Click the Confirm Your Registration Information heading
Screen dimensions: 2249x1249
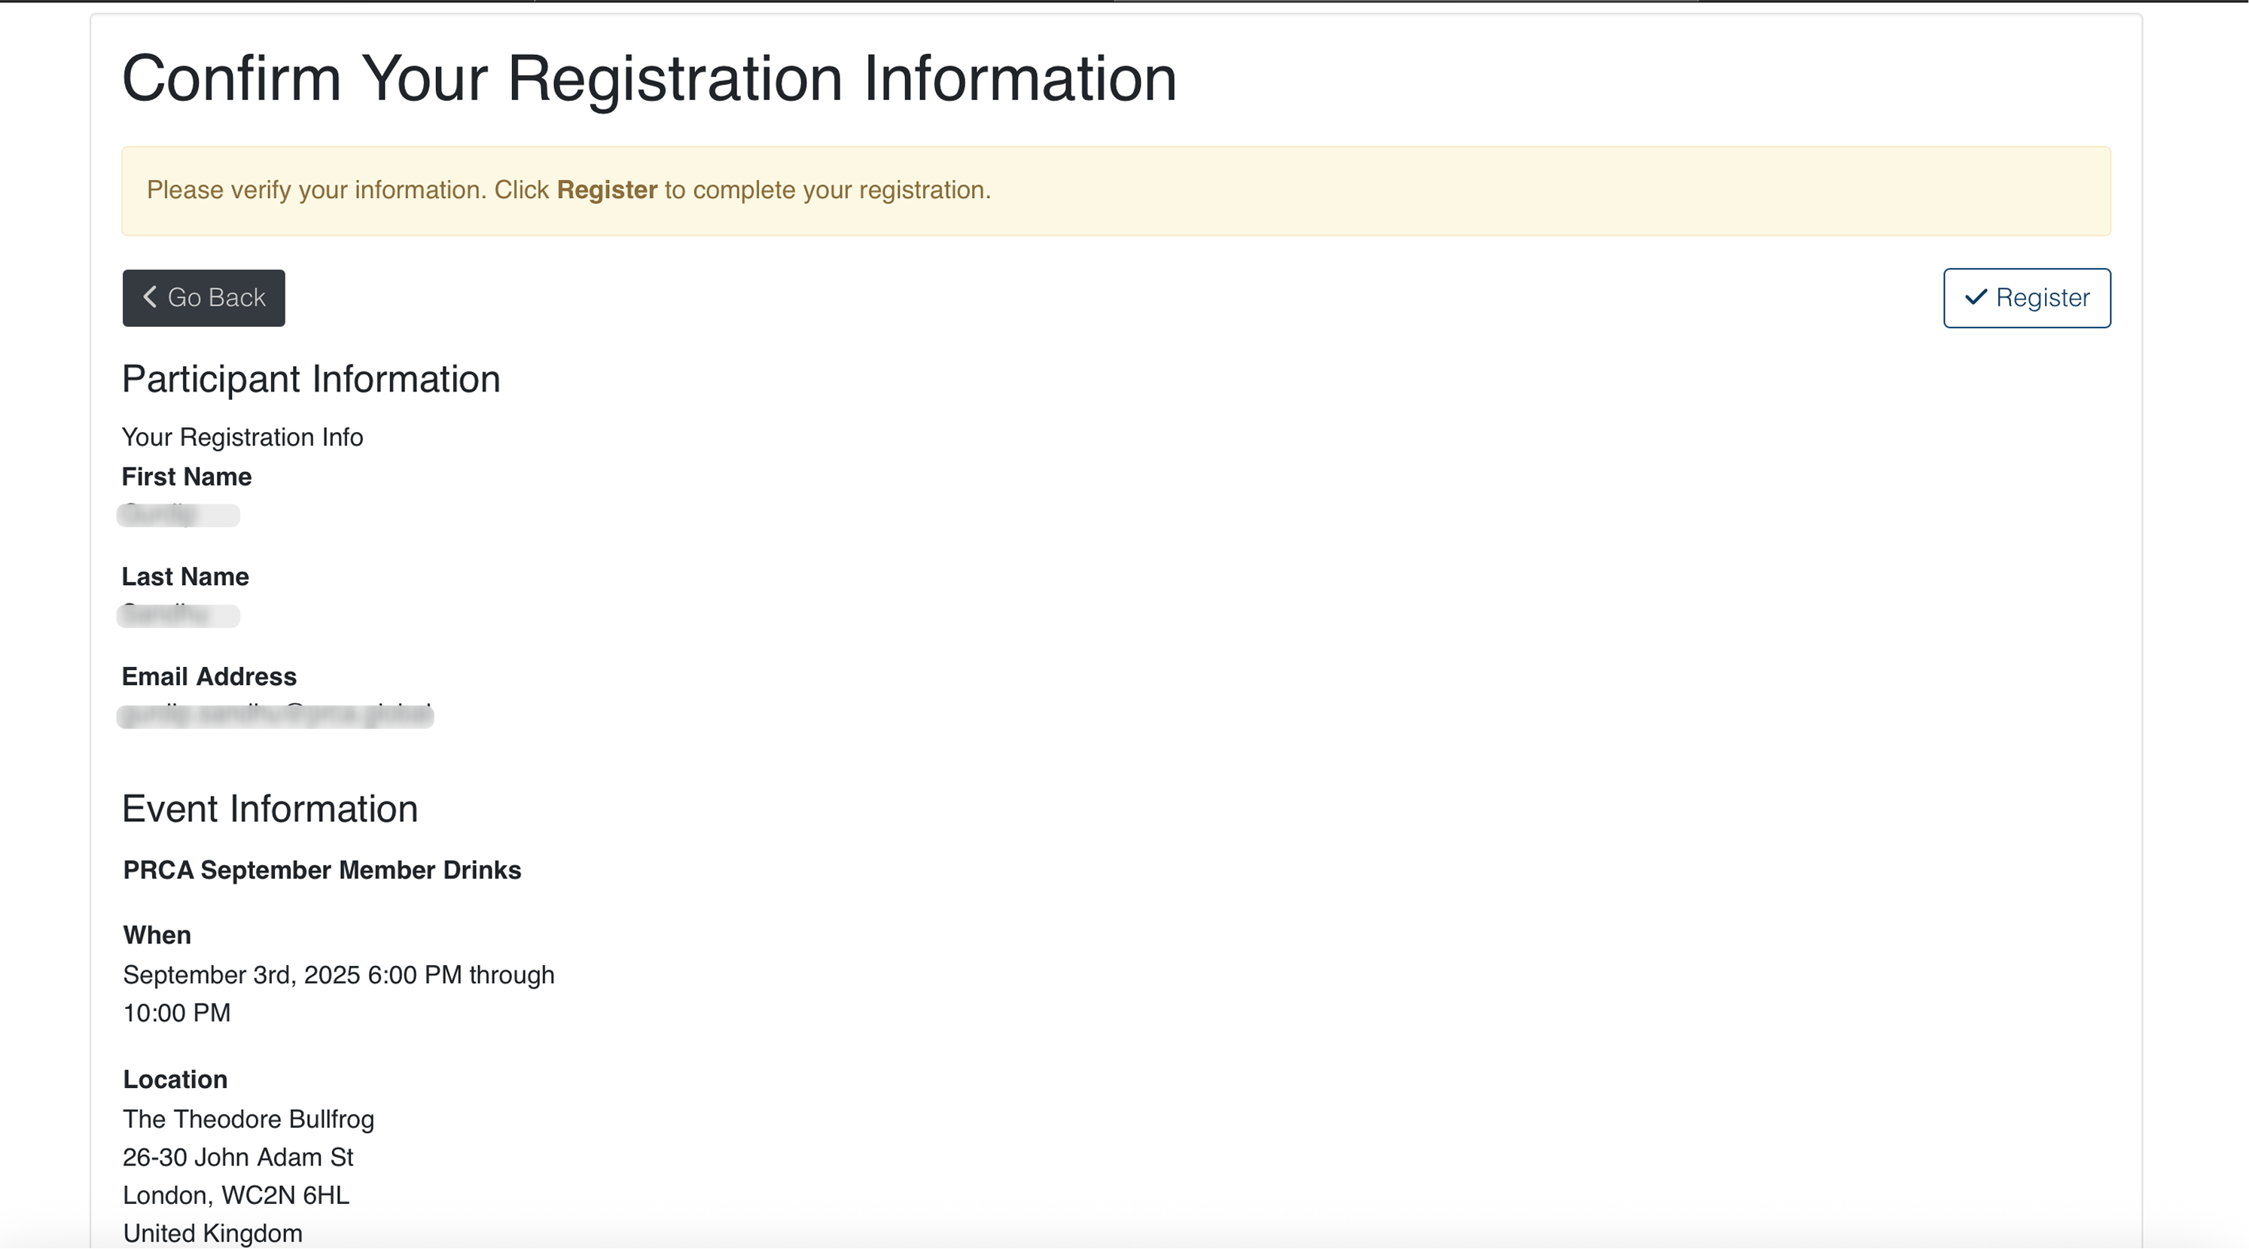coord(649,78)
